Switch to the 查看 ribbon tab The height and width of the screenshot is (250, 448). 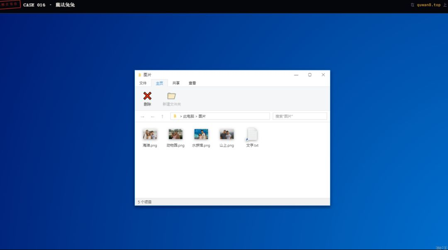[x=192, y=83]
